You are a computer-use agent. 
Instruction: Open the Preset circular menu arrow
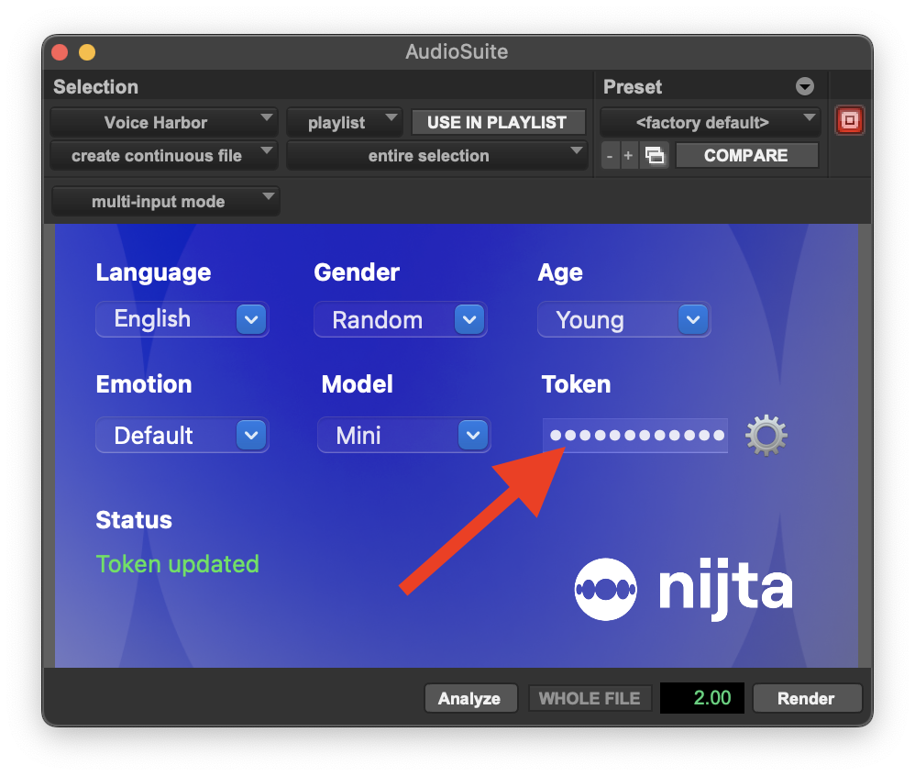(x=804, y=86)
